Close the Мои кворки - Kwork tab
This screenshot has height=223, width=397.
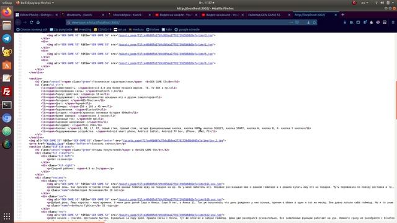pyautogui.click(x=149, y=15)
